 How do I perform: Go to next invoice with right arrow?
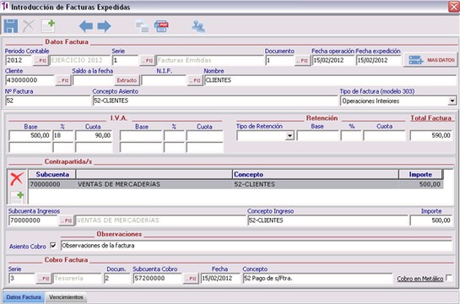(104, 26)
